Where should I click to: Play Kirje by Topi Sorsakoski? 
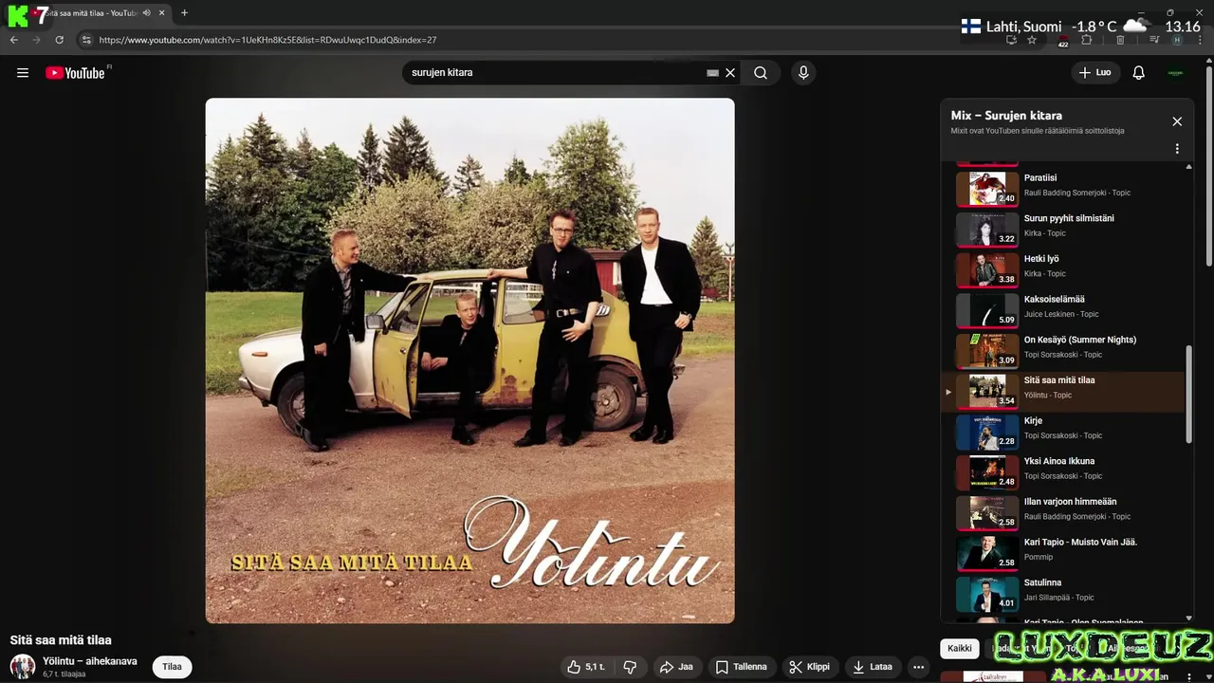pos(1062,432)
